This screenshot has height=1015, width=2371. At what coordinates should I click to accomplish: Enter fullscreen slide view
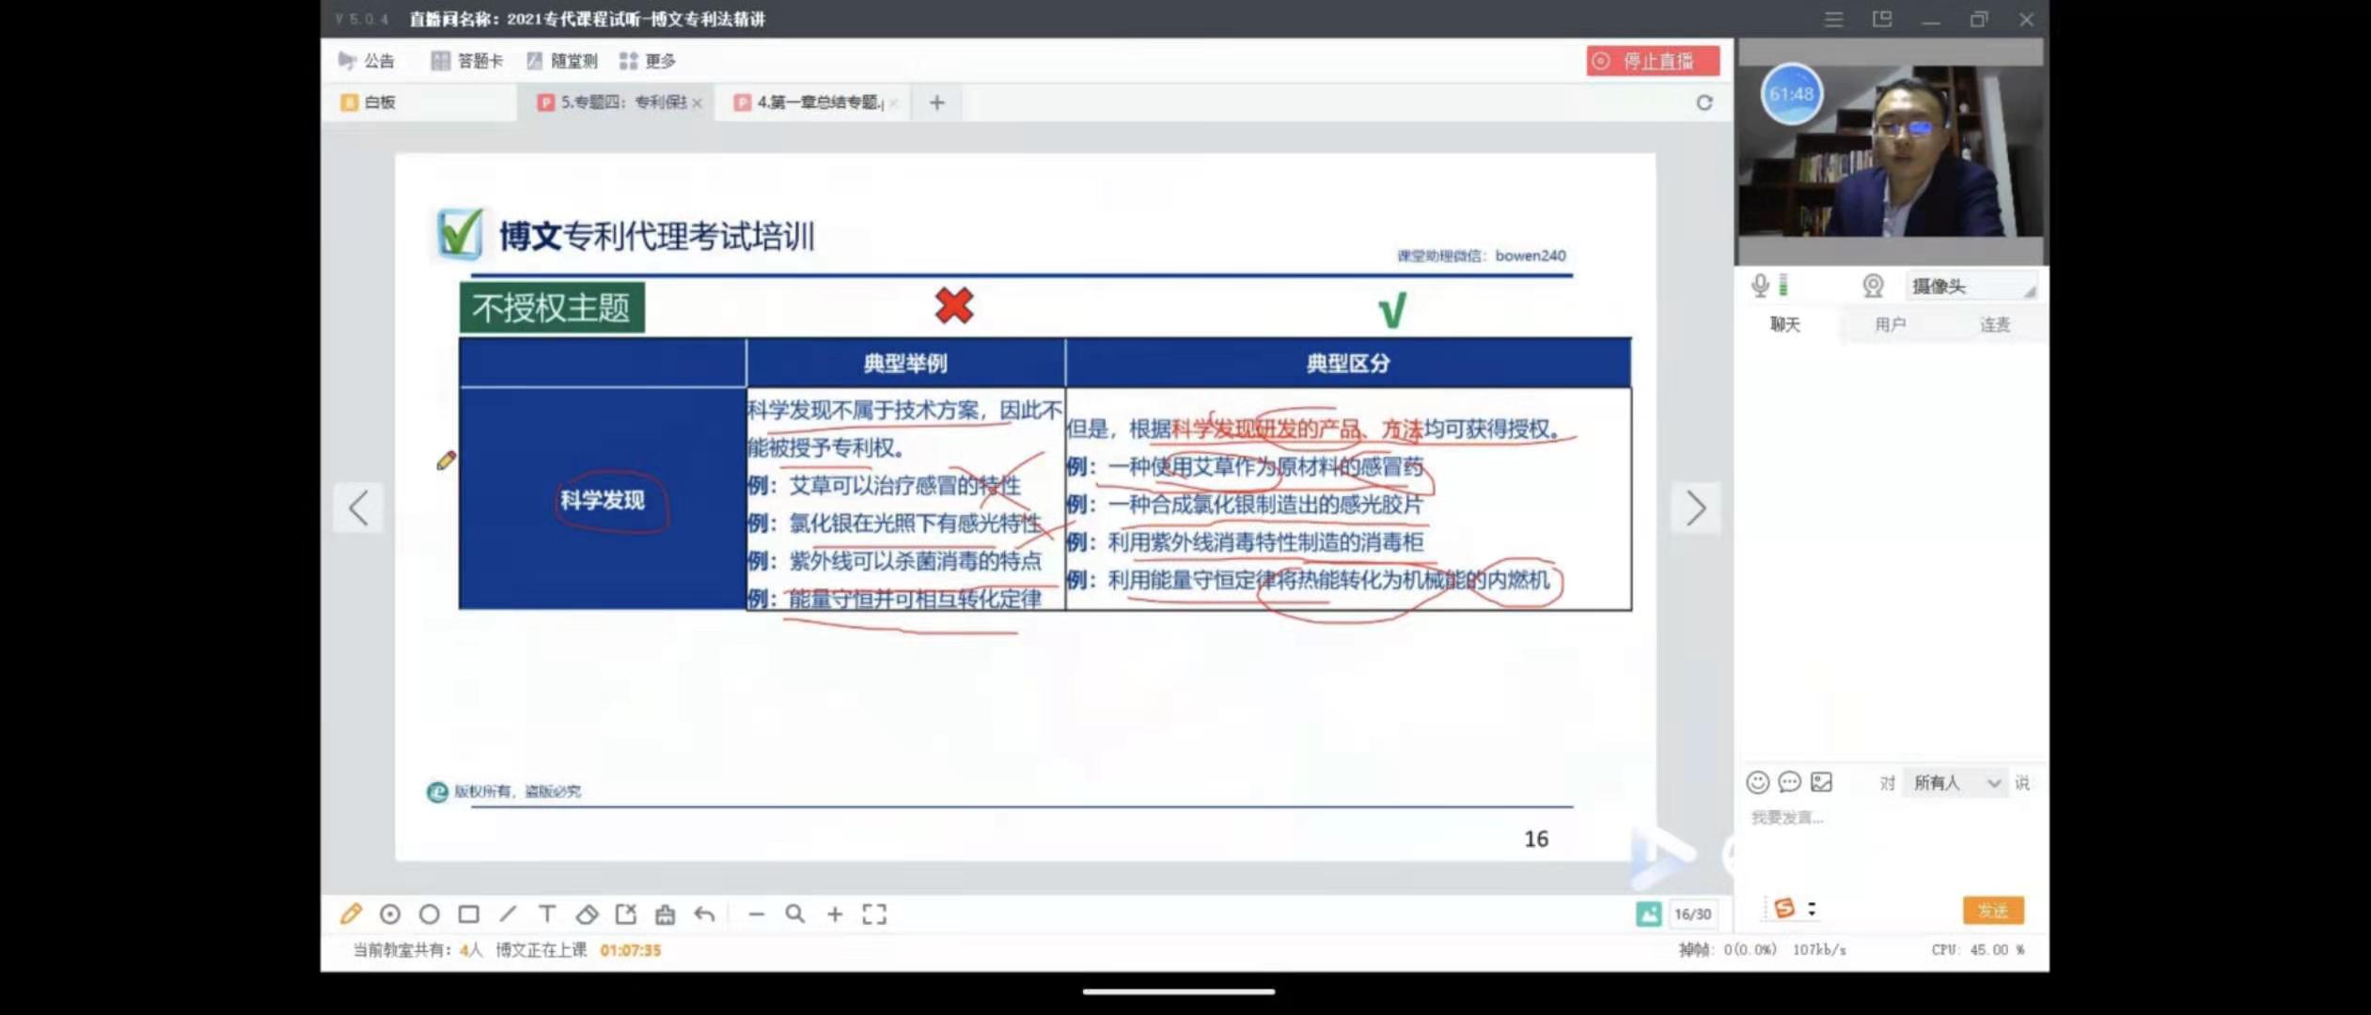click(x=874, y=913)
